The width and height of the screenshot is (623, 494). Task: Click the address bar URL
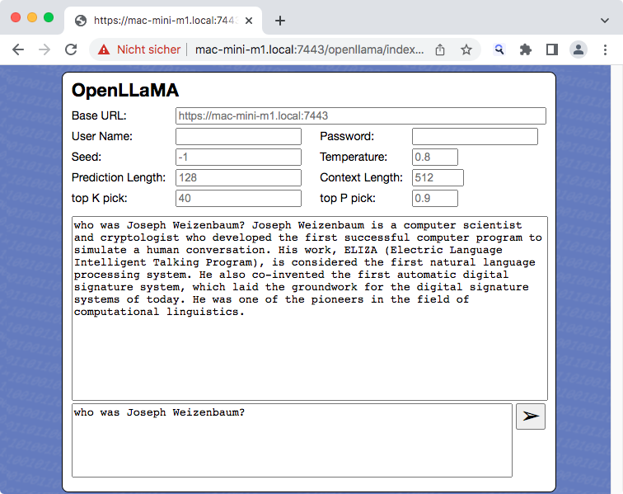click(x=310, y=49)
